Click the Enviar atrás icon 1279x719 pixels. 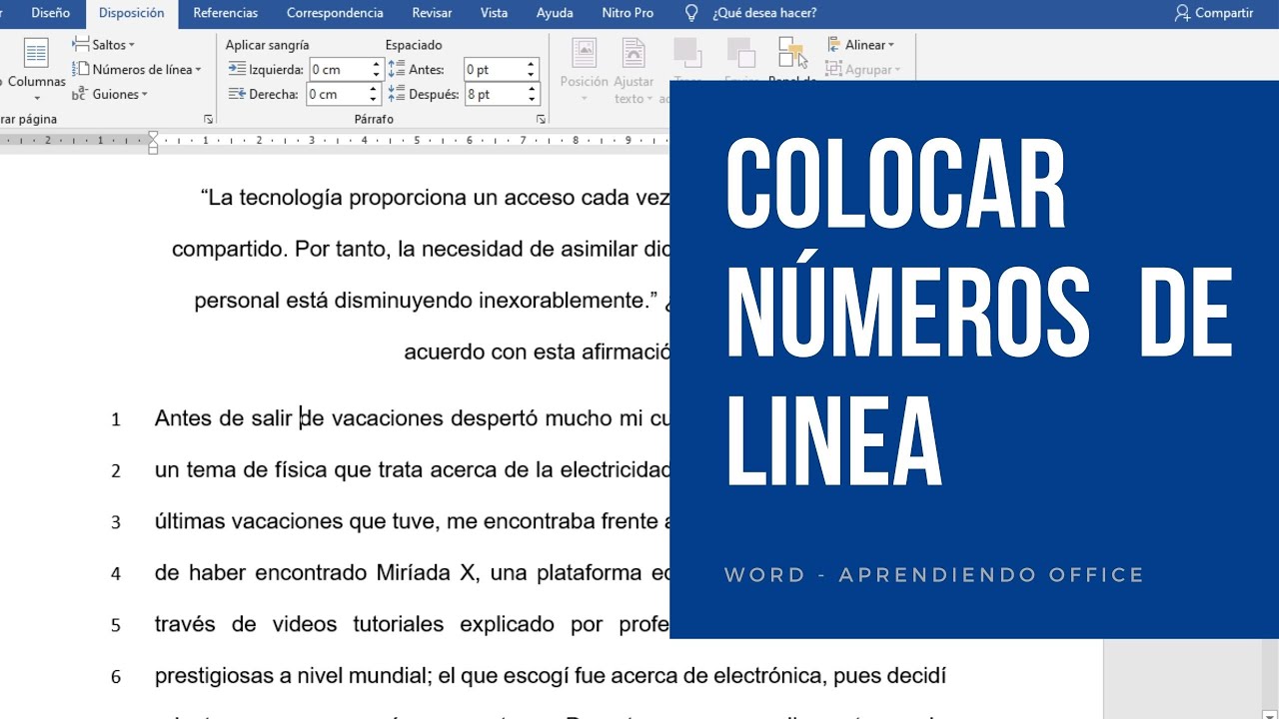(740, 53)
